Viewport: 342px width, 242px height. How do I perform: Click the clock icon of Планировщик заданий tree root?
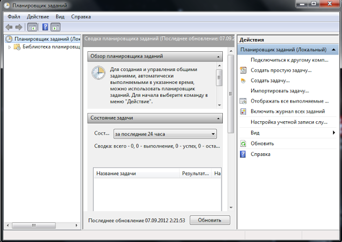coord(9,39)
